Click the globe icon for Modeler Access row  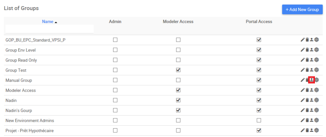[316, 90]
